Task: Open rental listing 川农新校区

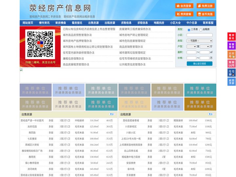Action: [131, 127]
